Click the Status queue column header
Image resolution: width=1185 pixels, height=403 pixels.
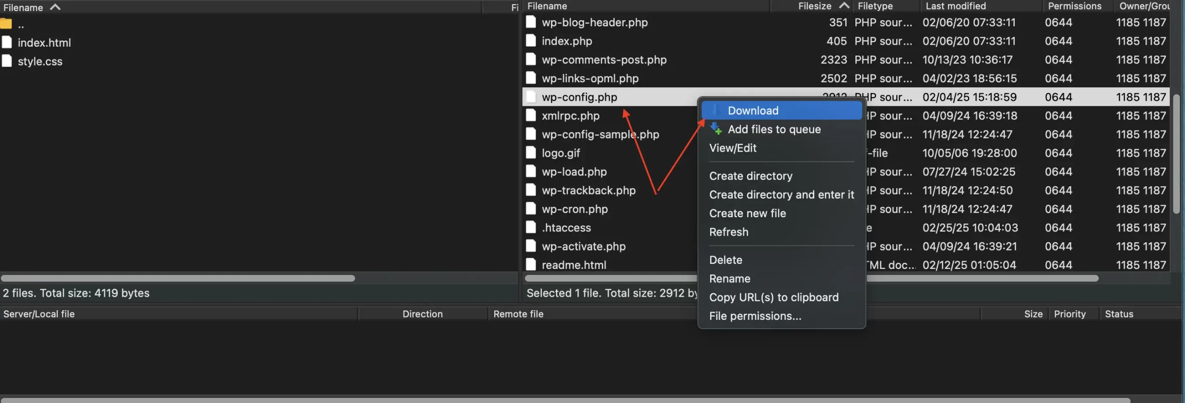[x=1141, y=314]
